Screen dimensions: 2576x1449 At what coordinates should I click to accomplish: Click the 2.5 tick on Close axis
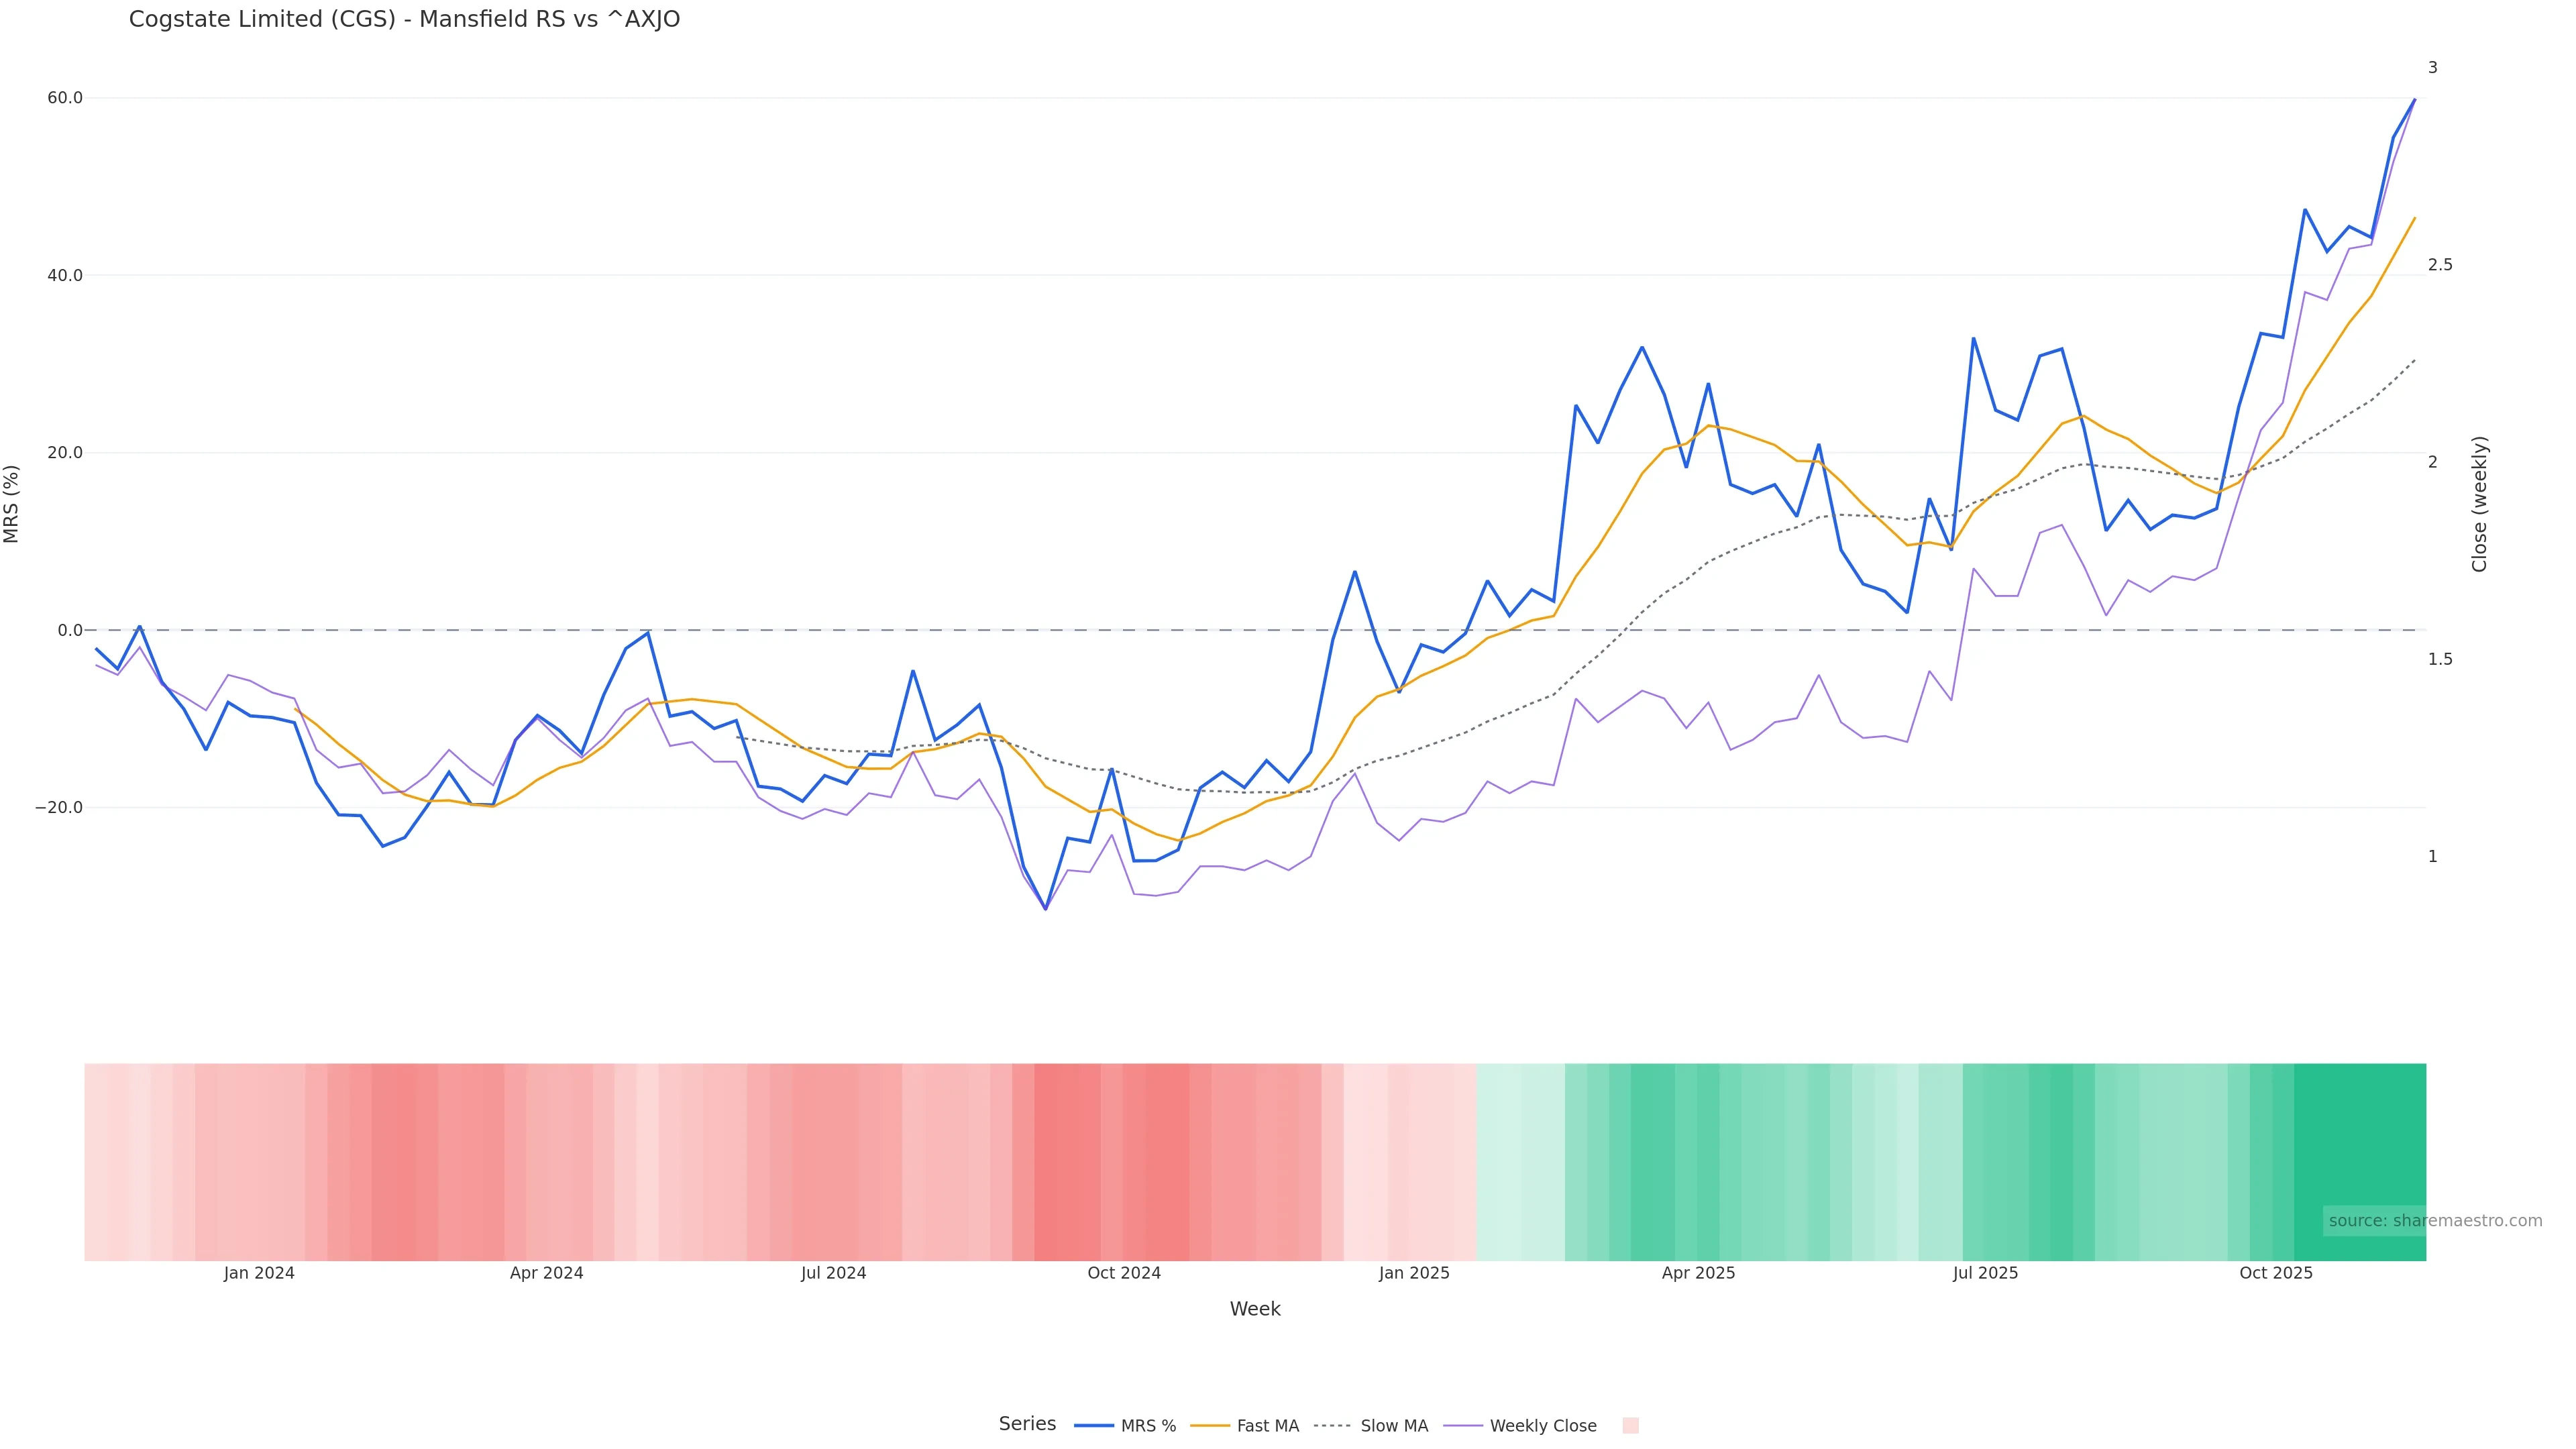click(2440, 265)
